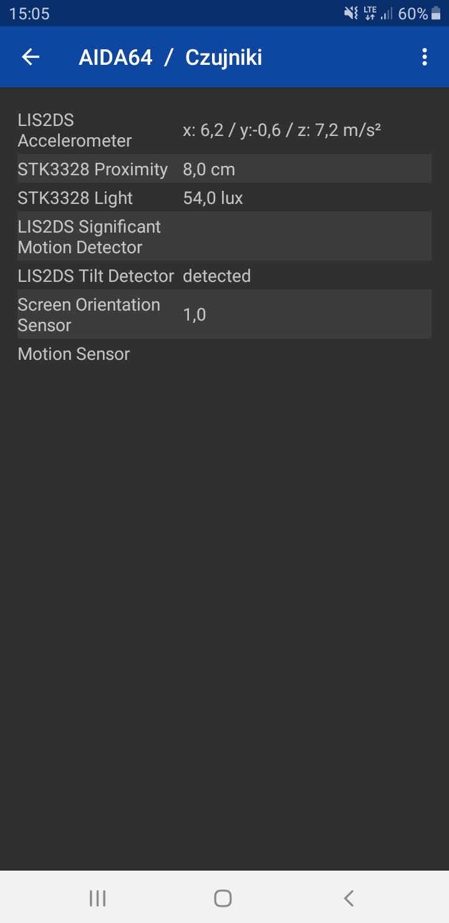Tap the system back chevron at the bottom
Screen dimensions: 449x923
click(349, 898)
